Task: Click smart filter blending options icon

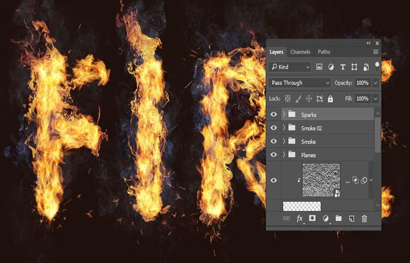Action: (x=356, y=180)
